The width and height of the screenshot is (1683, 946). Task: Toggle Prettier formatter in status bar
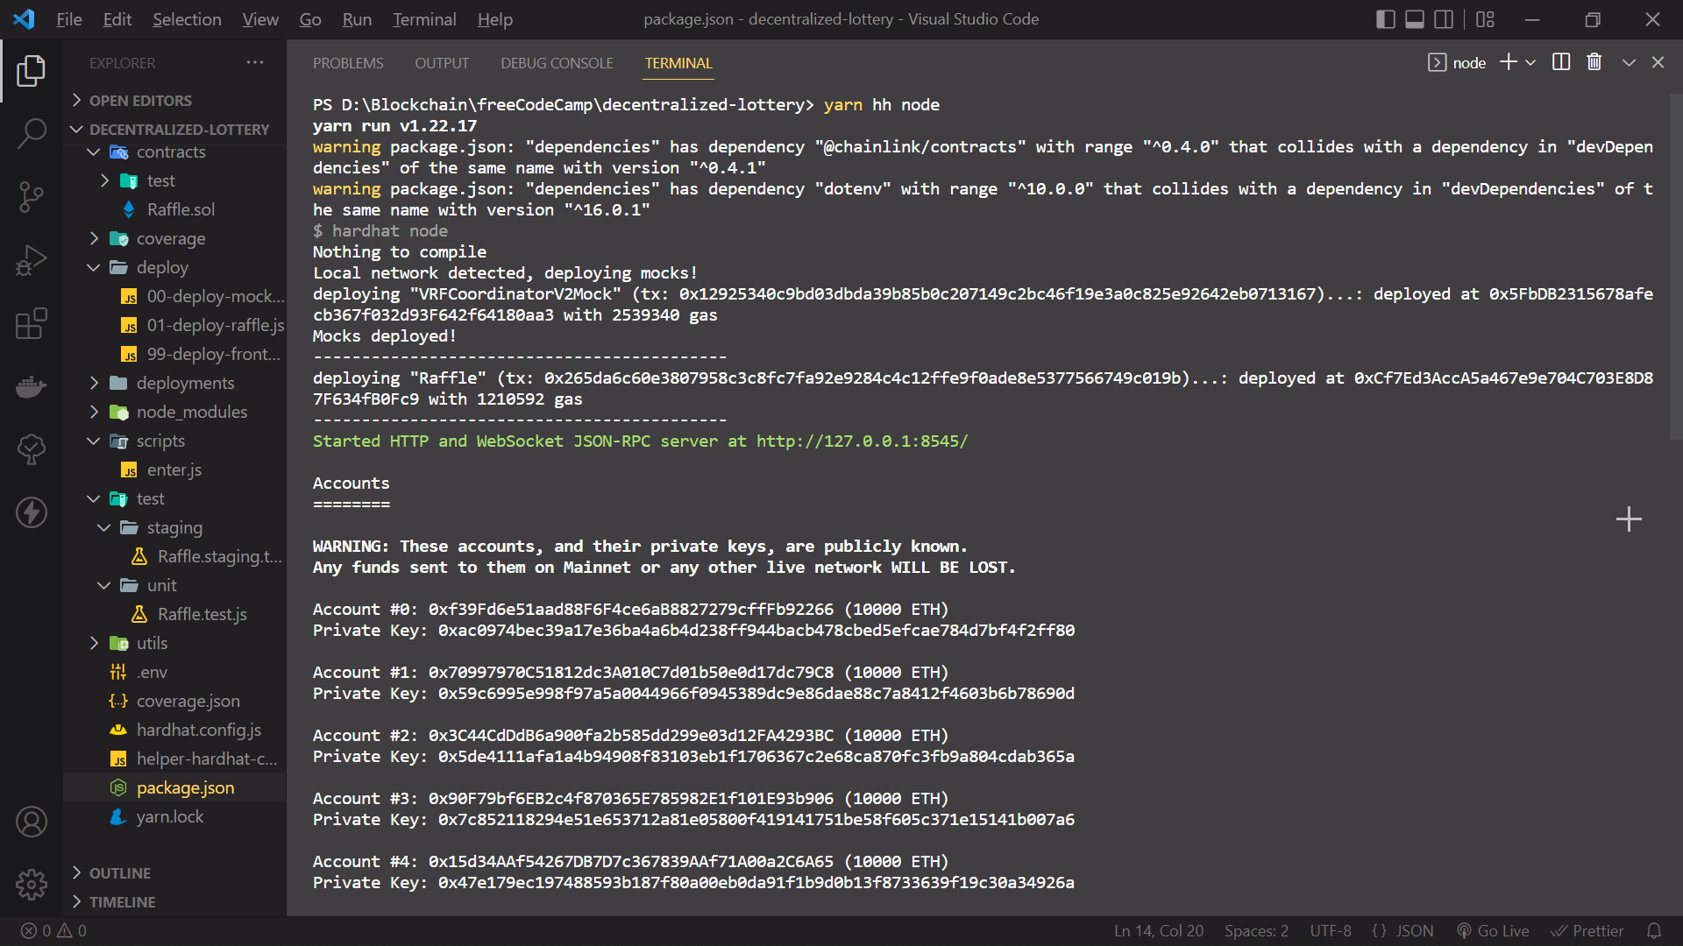[1587, 931]
